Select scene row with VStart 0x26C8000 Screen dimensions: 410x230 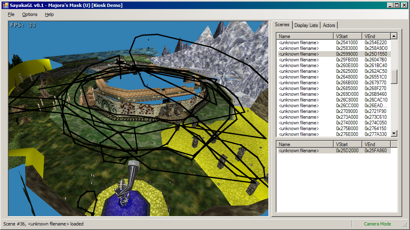click(334, 100)
